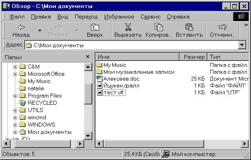Select the RECYCLED bin icon
This screenshot has width=251, height=160.
tap(22, 103)
